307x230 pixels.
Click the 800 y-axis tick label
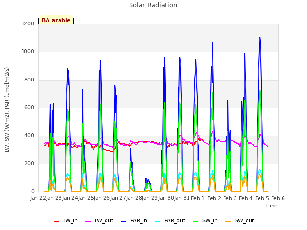coord(29,80)
